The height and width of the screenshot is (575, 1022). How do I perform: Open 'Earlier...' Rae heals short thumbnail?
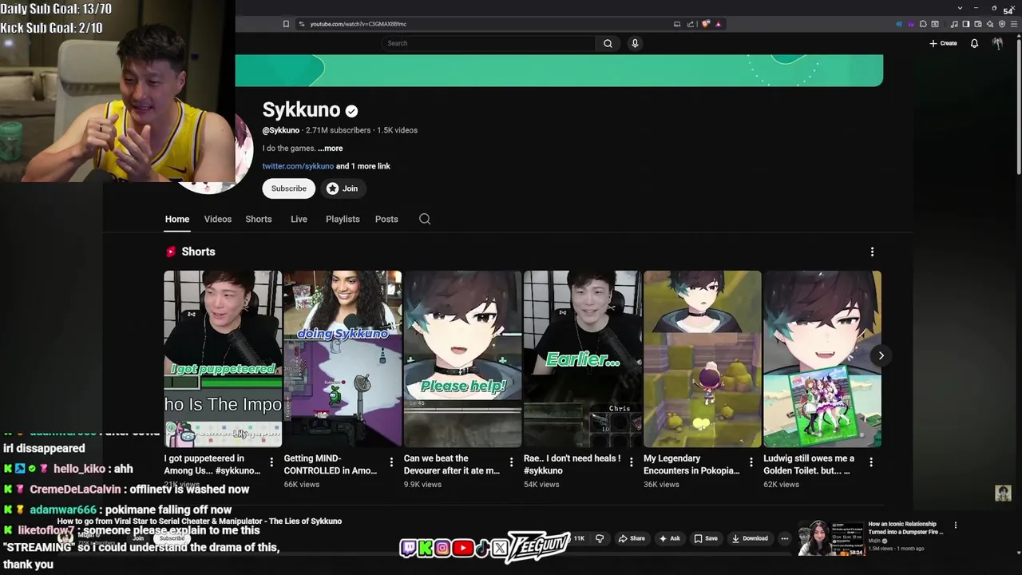point(582,359)
